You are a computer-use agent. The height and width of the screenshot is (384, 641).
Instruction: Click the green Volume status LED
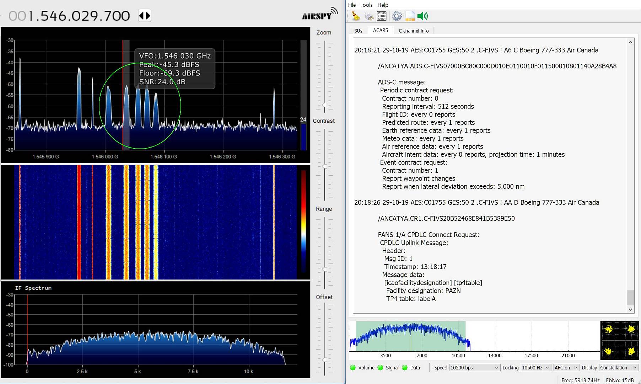pyautogui.click(x=353, y=368)
